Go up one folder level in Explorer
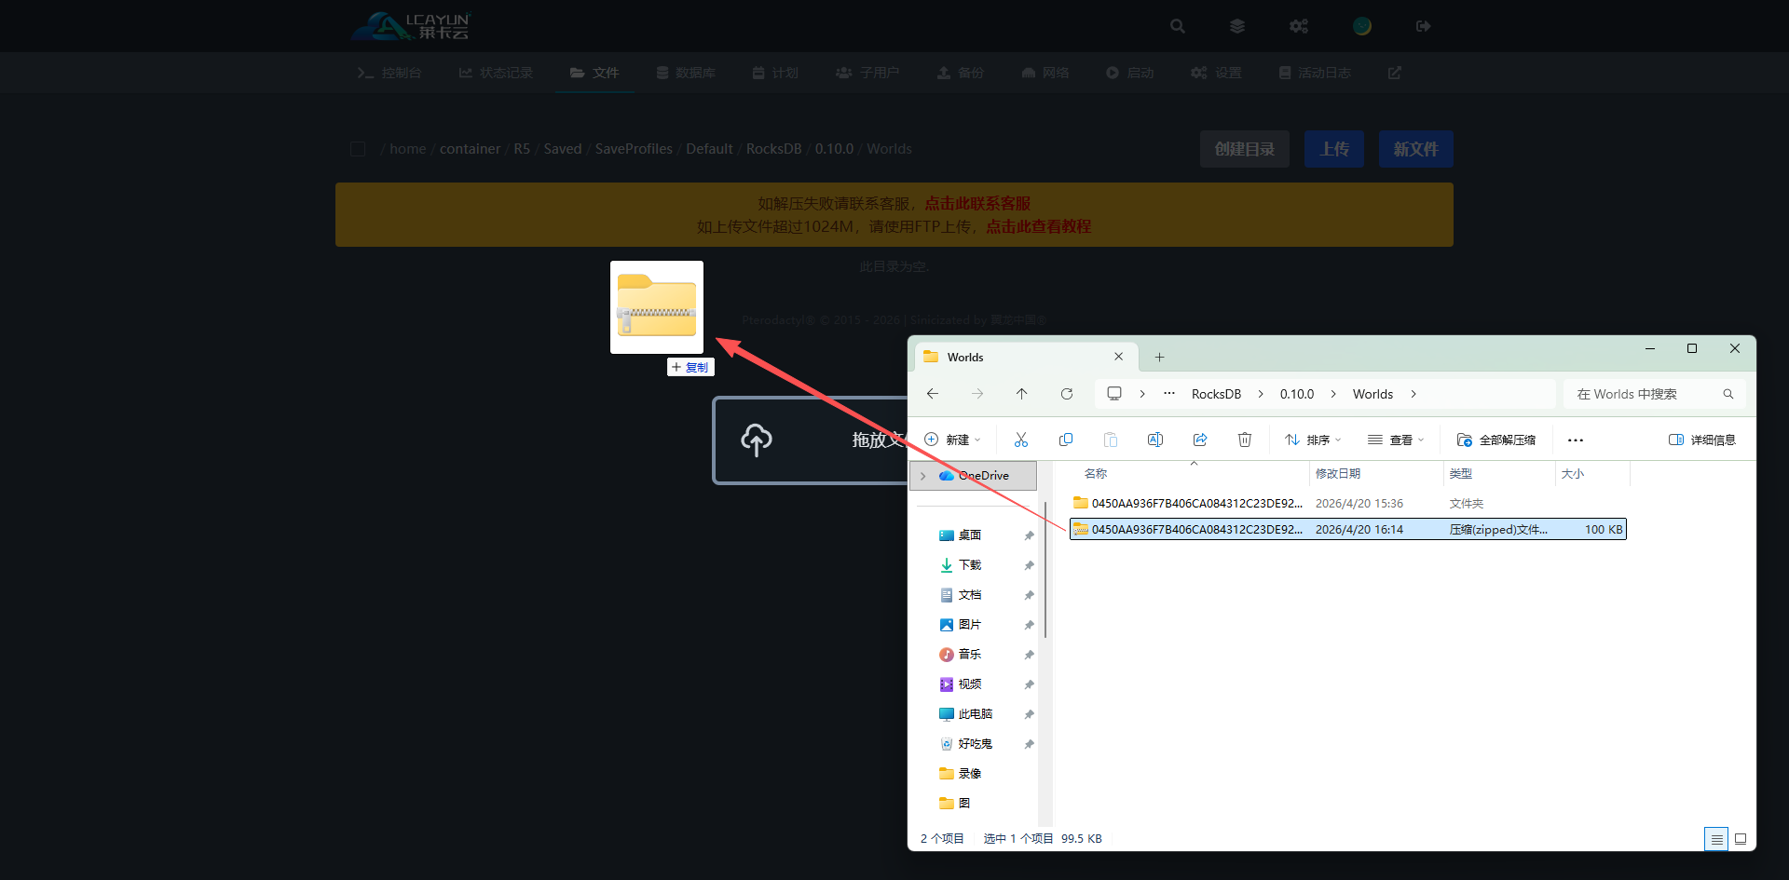The width and height of the screenshot is (1789, 880). tap(1022, 394)
